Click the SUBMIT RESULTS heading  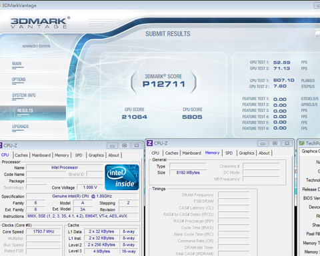[168, 34]
